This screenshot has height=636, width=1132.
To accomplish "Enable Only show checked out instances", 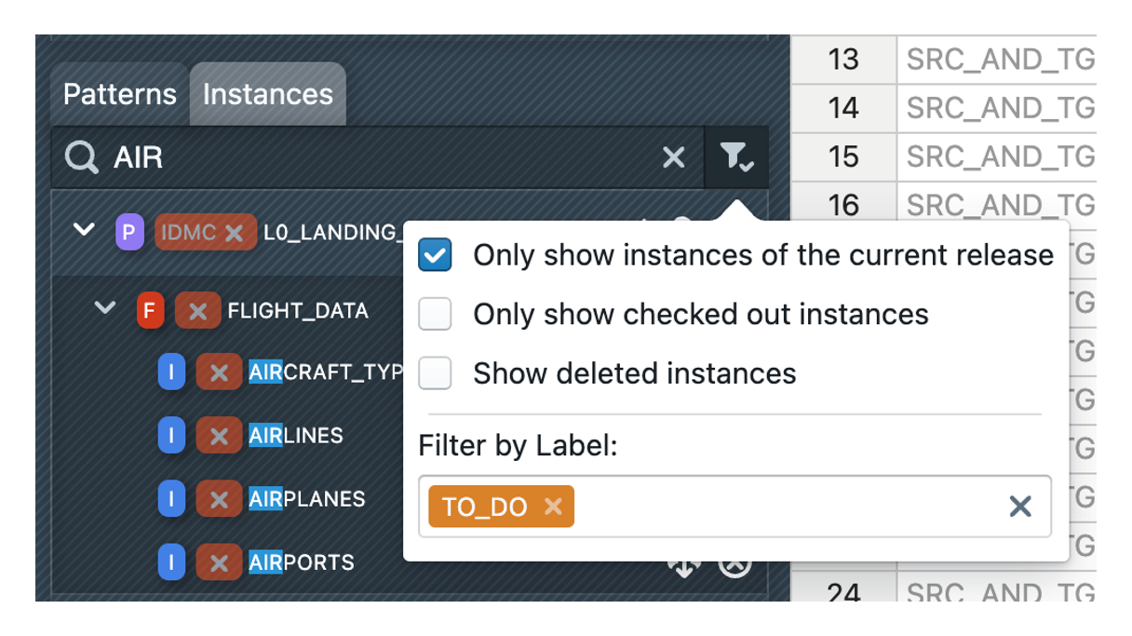I will tap(435, 315).
